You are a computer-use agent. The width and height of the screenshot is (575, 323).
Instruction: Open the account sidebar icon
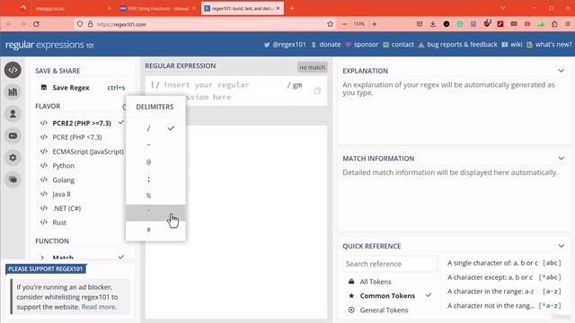pos(13,114)
